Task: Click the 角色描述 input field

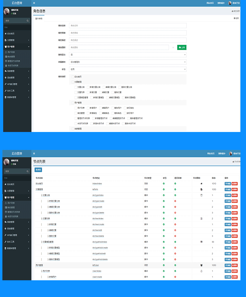Action: tap(128, 40)
